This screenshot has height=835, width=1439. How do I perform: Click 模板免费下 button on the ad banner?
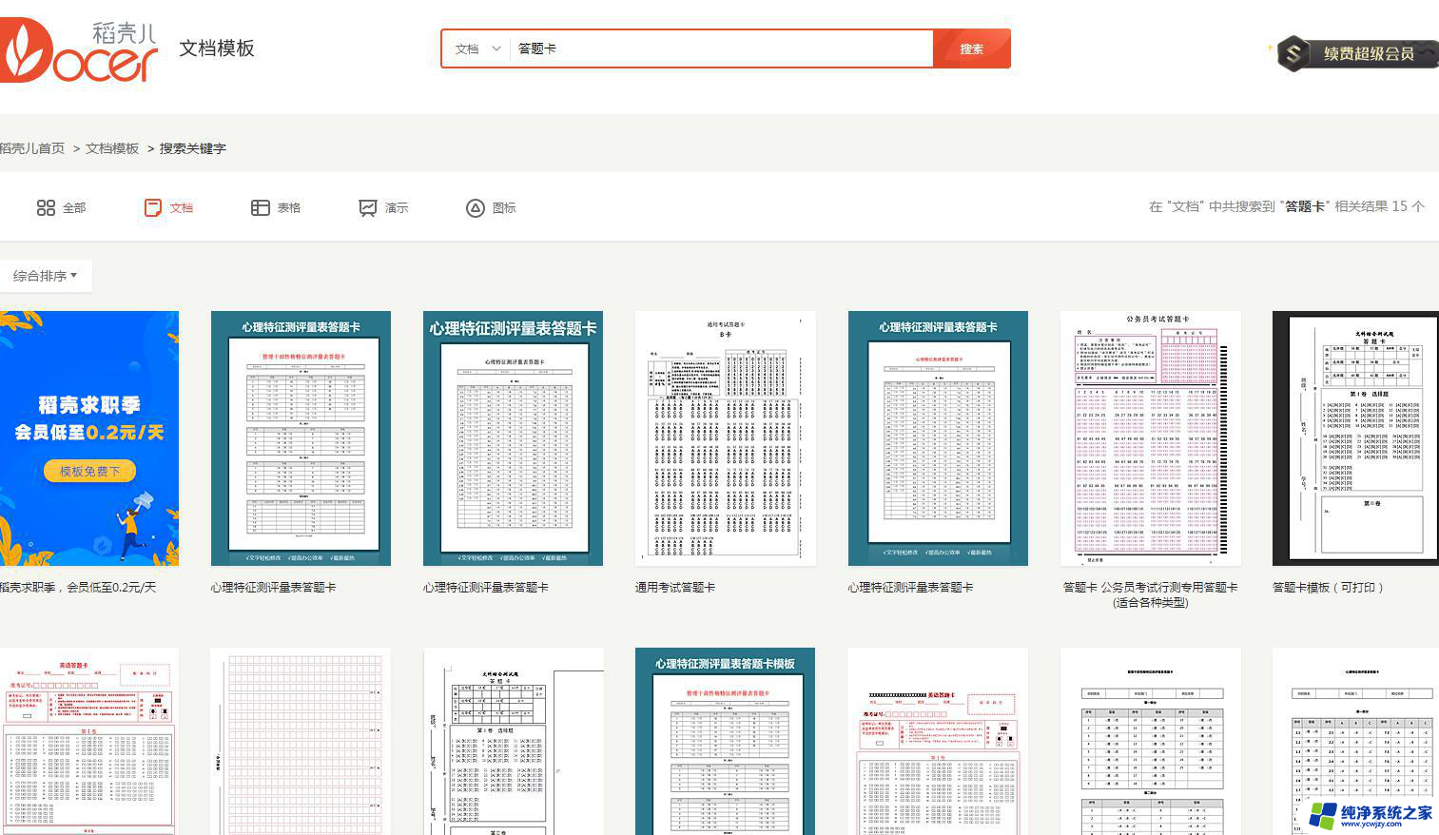(x=89, y=471)
